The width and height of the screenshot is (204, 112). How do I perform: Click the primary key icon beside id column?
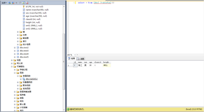point(24,6)
